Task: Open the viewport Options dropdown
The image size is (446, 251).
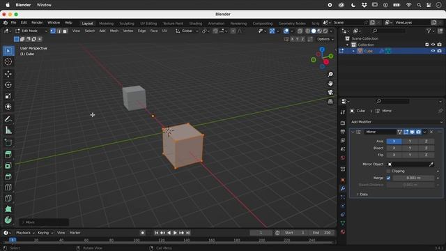Action: pos(325,39)
